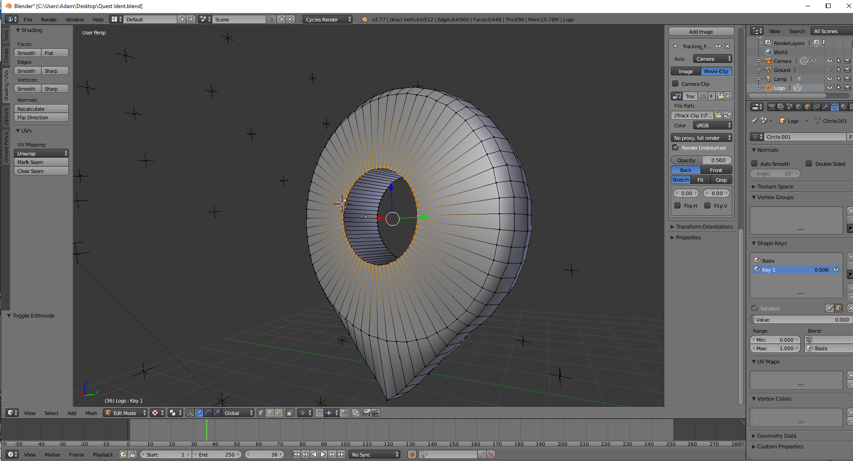Toggle the snap magnet icon
This screenshot has width=853, height=461.
[319, 413]
